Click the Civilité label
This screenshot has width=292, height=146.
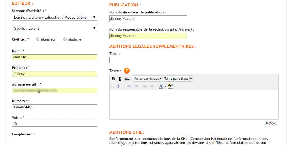coord(20,39)
